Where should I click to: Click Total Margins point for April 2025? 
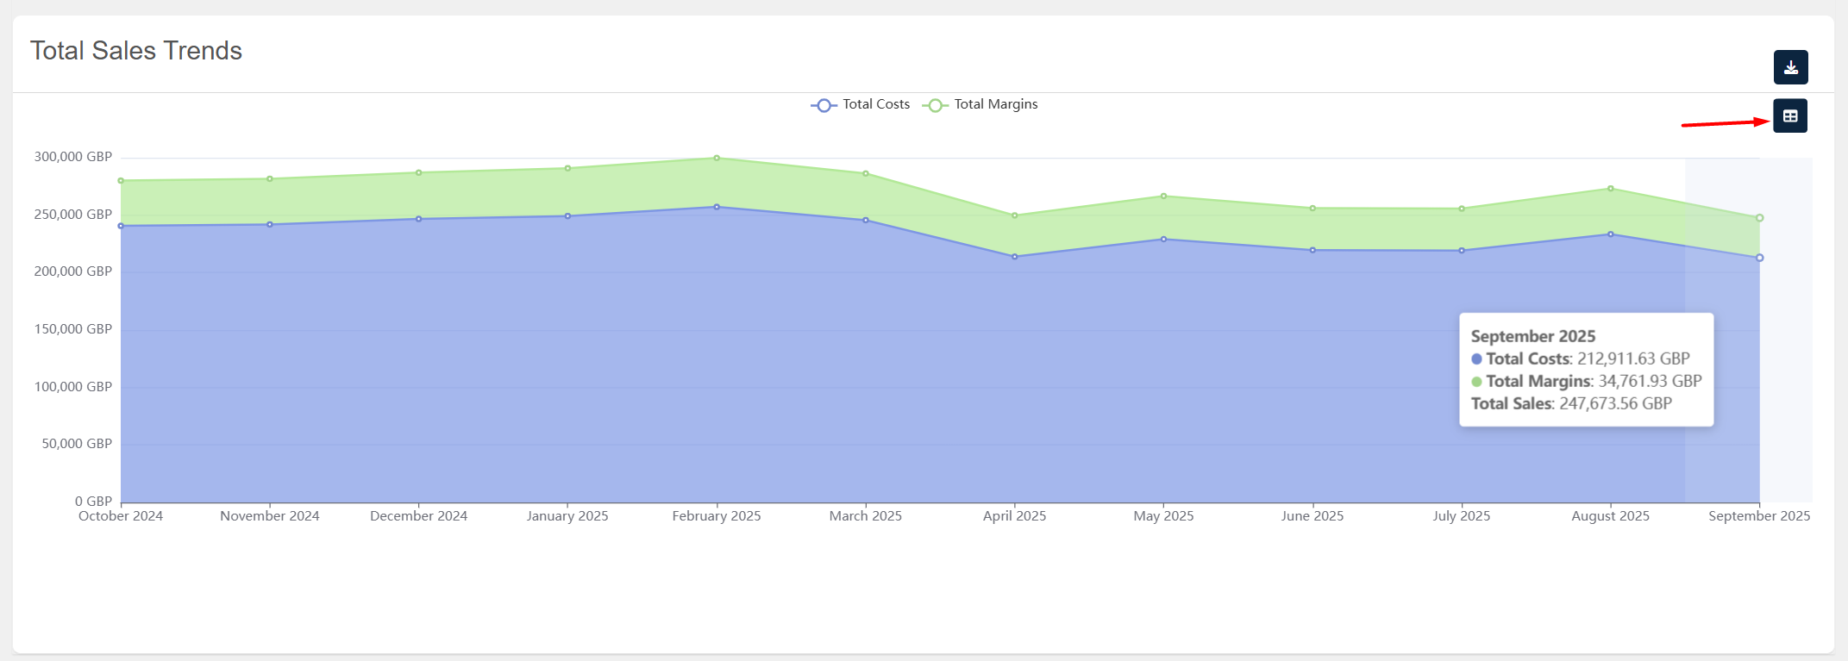click(x=1014, y=215)
